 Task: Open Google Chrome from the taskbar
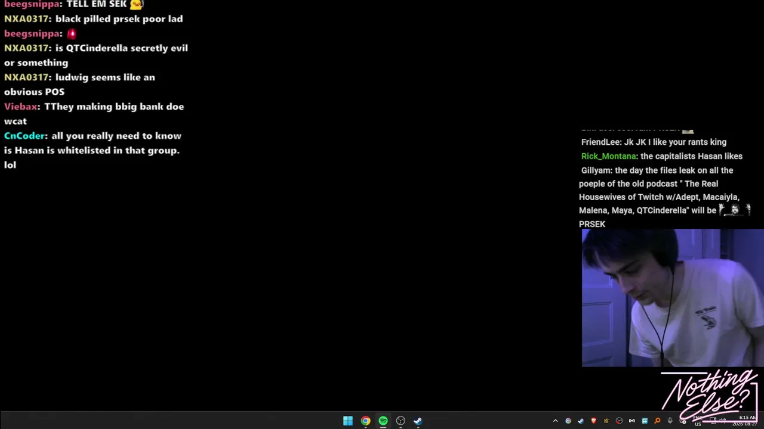click(365, 421)
